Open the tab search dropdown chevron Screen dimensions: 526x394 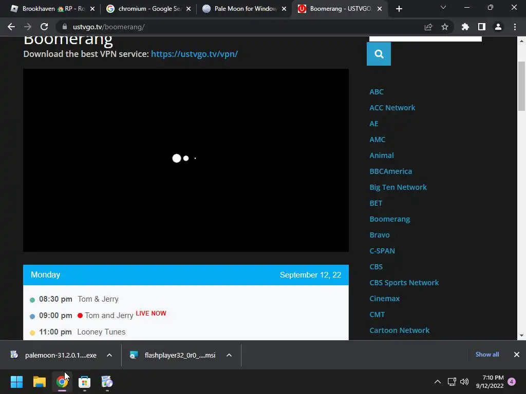click(x=443, y=7)
